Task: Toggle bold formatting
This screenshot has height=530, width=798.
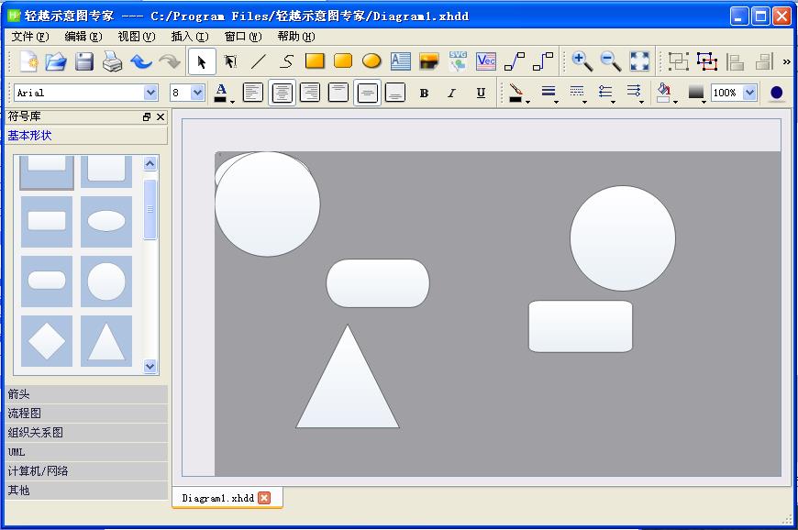Action: [x=424, y=94]
